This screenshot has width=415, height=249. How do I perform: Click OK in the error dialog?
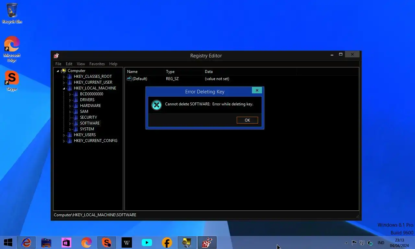(247, 120)
